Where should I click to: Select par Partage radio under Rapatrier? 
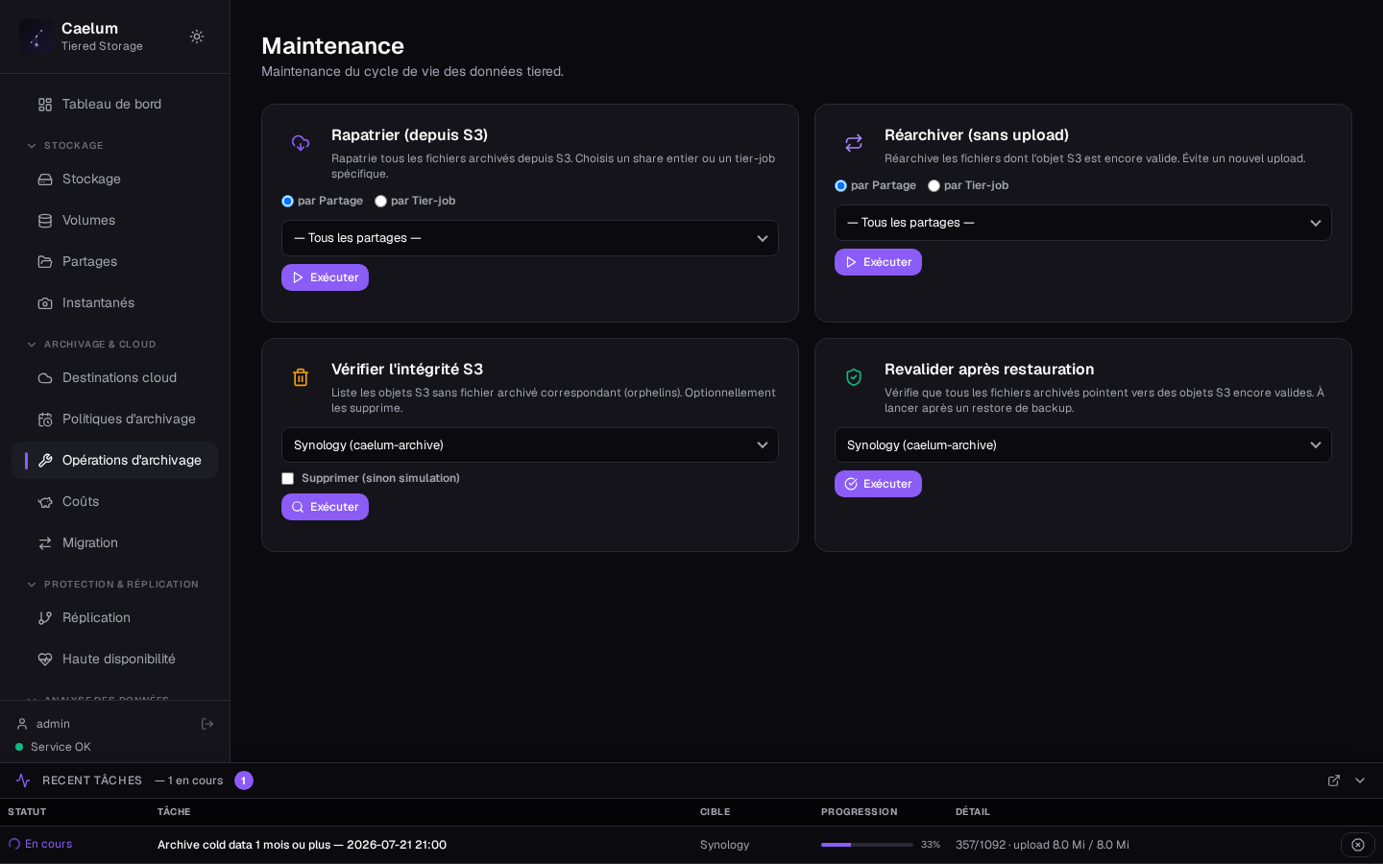tap(287, 202)
